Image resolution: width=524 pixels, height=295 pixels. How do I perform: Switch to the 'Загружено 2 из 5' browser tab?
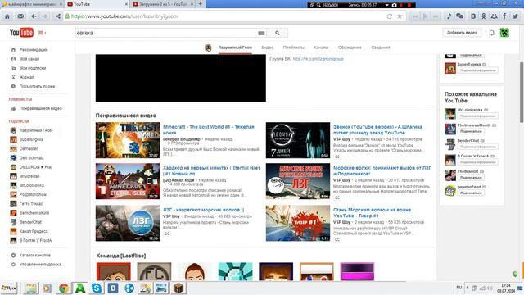[163, 4]
